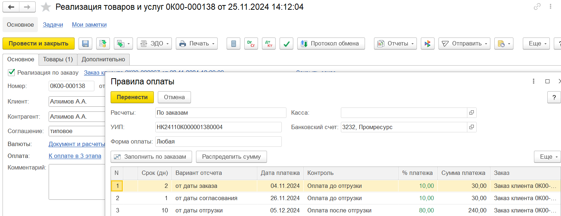Toggle the Реализация по заказу checkbox
The image size is (561, 216).
(11, 72)
